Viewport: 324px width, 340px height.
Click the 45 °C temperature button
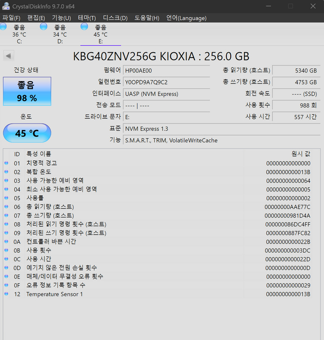pos(27,133)
